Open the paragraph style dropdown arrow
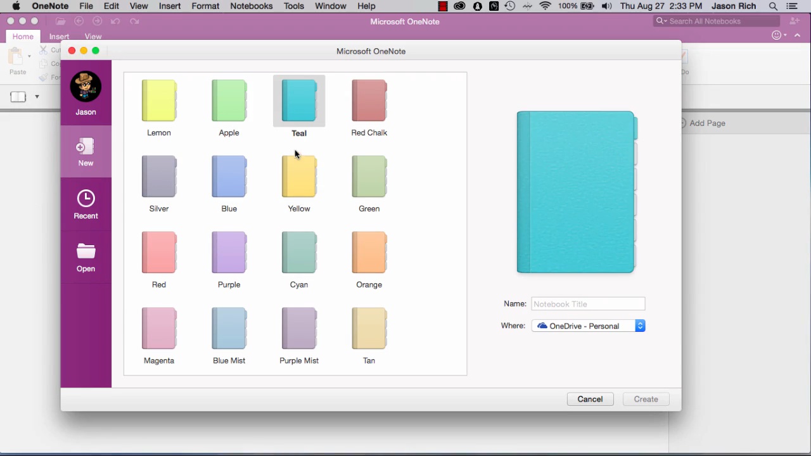 [x=37, y=96]
